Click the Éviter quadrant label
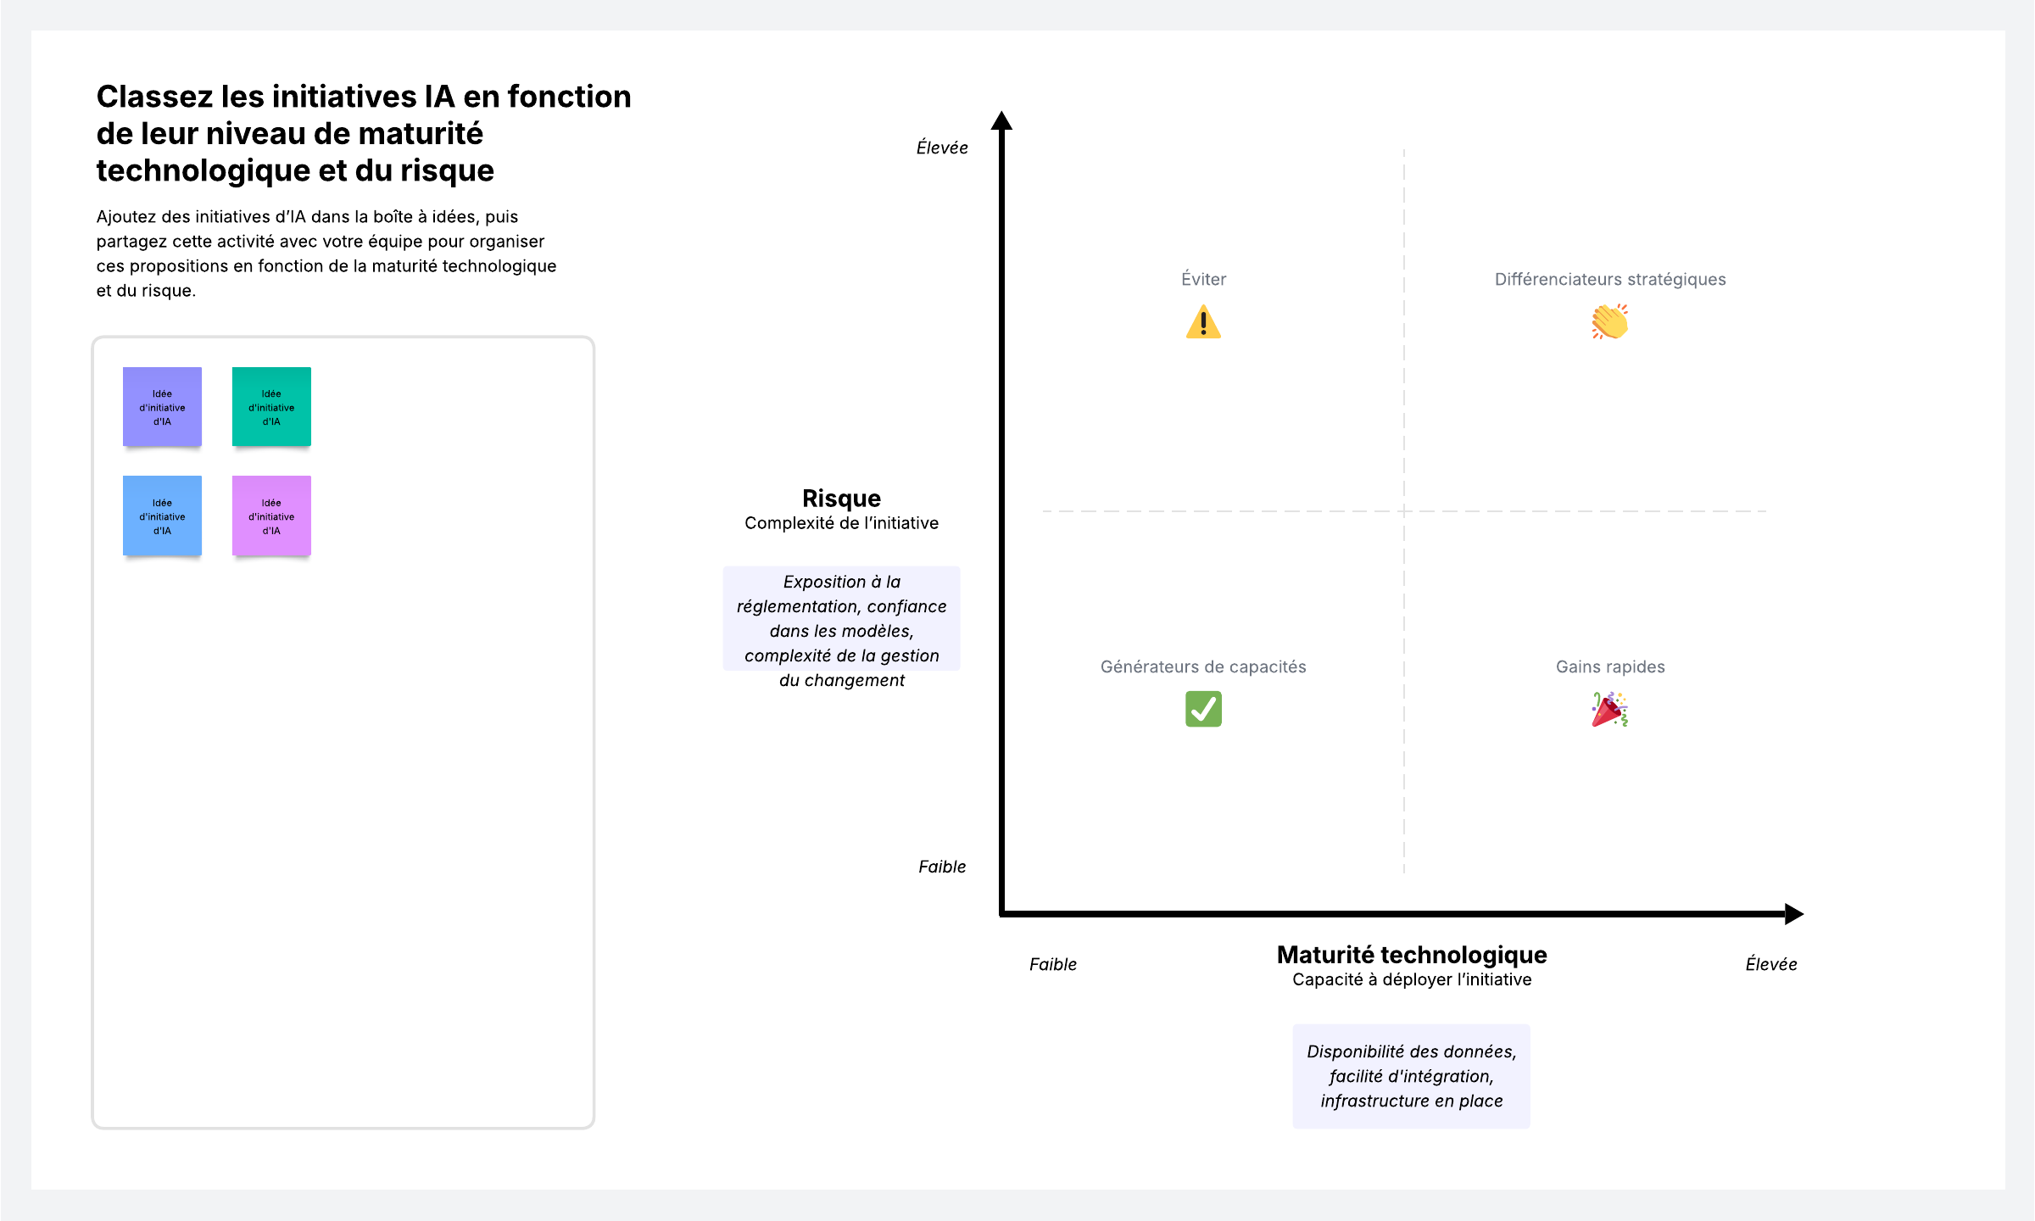 click(1203, 279)
